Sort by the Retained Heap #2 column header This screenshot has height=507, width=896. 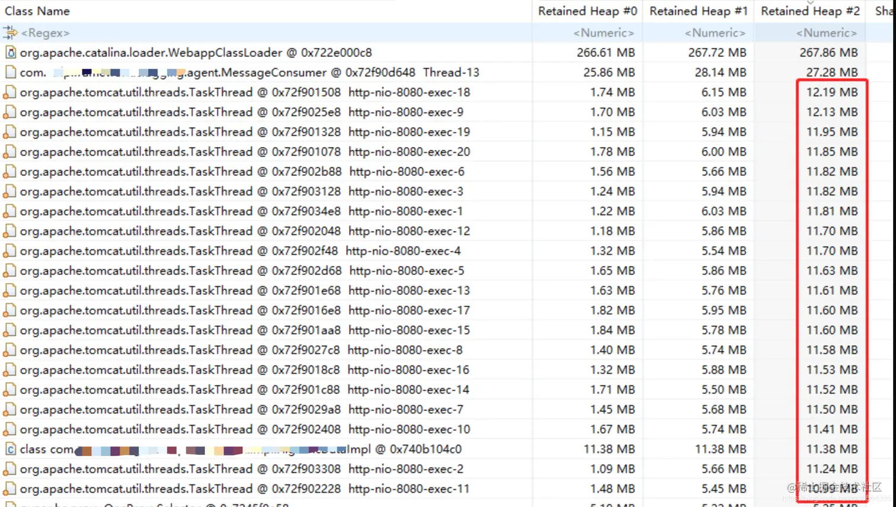[810, 11]
